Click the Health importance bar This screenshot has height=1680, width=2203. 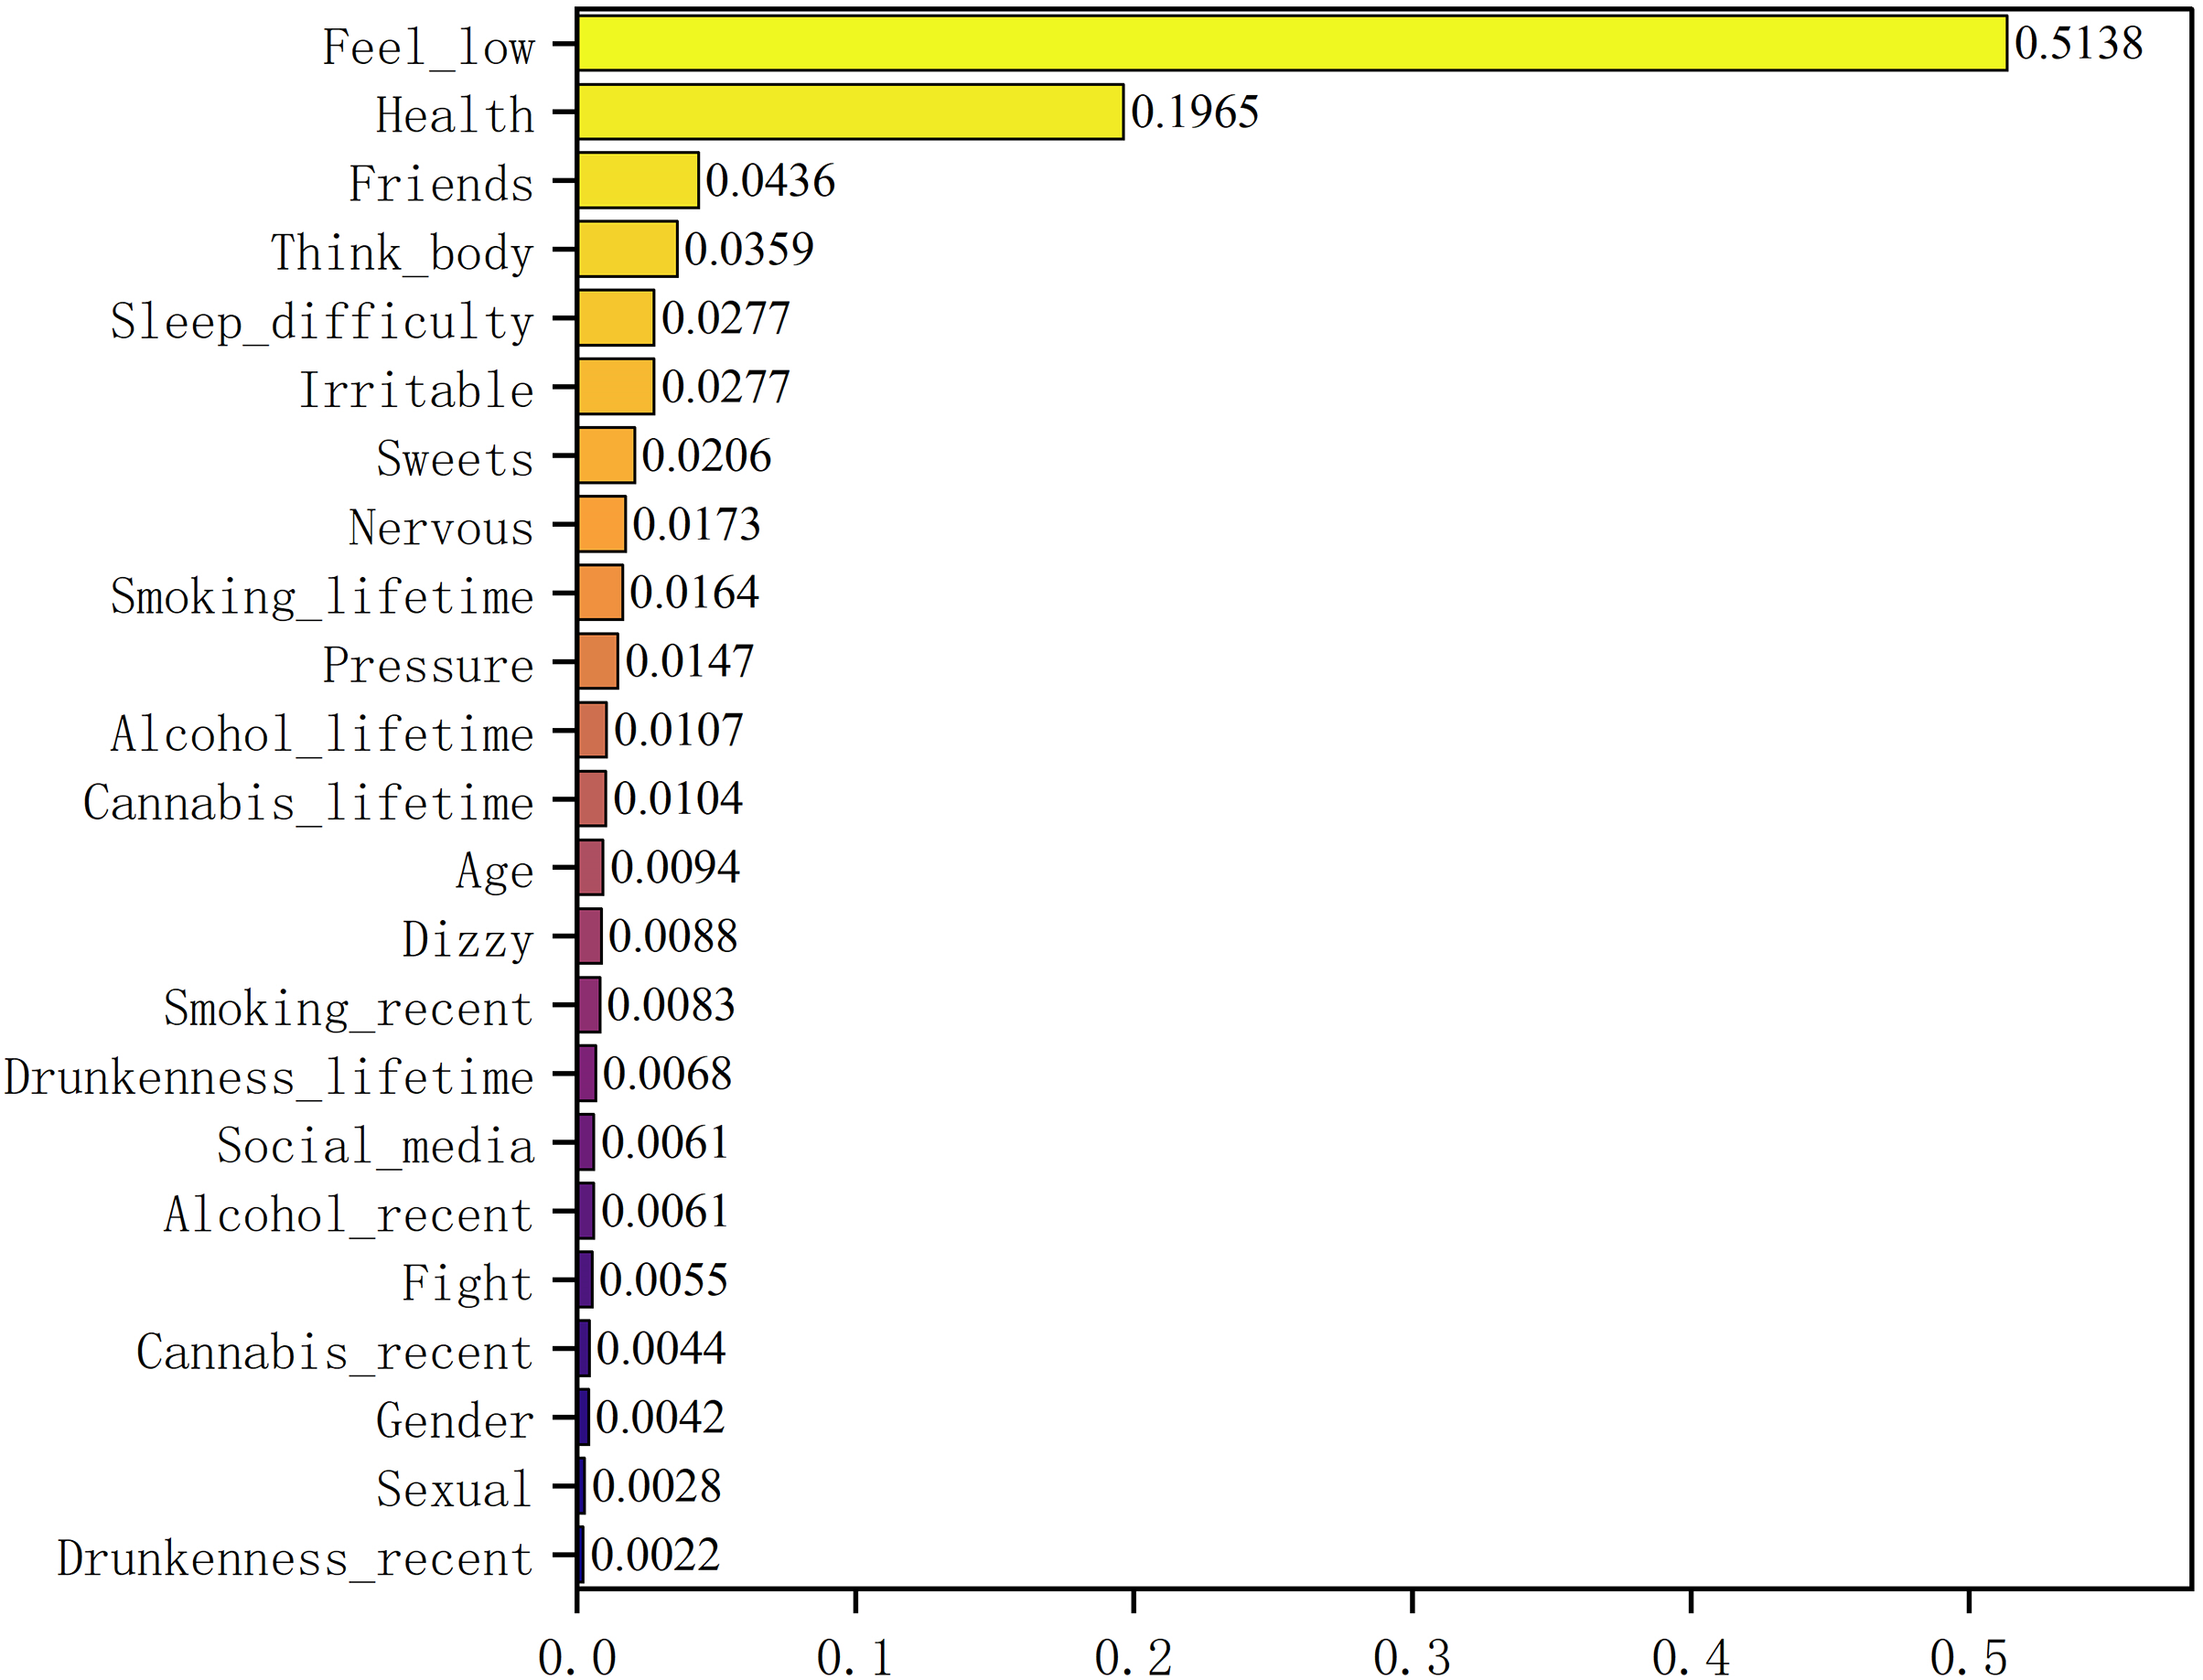(851, 112)
